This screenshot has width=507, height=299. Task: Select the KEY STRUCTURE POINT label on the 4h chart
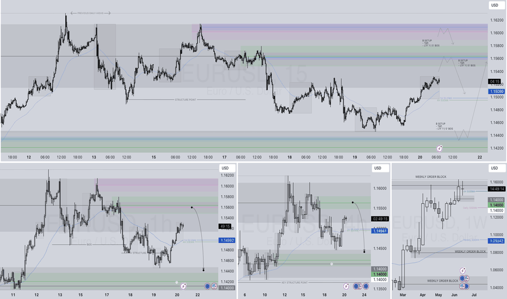294,283
